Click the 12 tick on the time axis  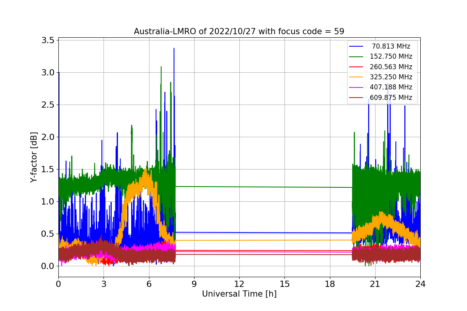(x=239, y=284)
